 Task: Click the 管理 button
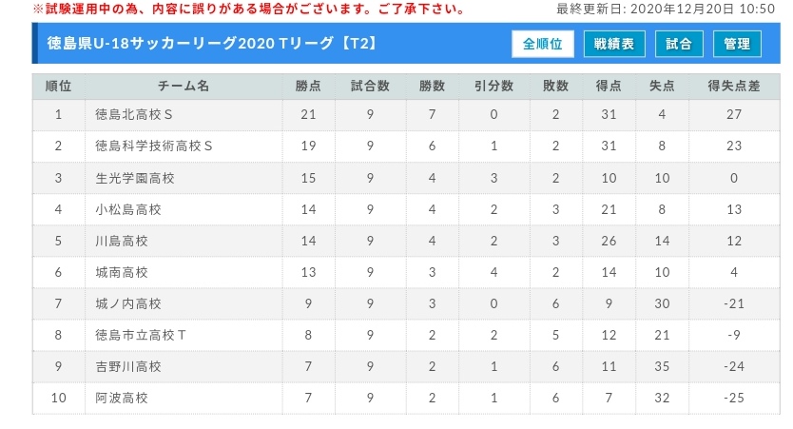pyautogui.click(x=737, y=44)
